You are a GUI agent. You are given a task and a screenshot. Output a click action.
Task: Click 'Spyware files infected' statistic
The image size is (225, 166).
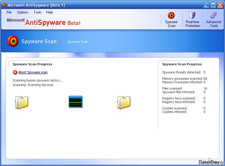(184, 92)
